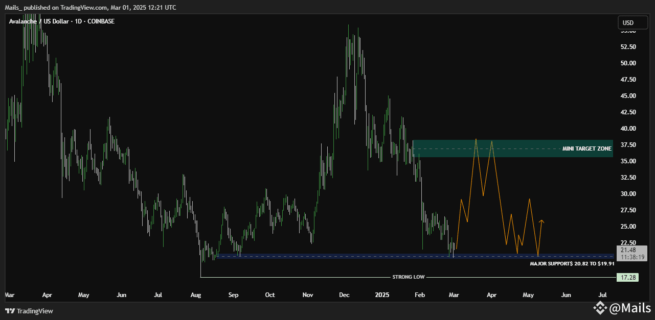Screen dimensions: 655x320
Task: Click the MAJOR SUPPORT $20.82 TO $19.91 text
Action: (572, 263)
